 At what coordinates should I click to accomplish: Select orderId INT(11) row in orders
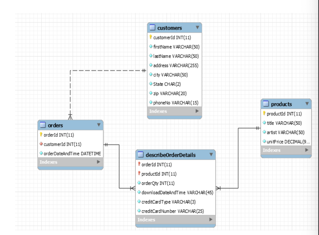tap(70, 135)
